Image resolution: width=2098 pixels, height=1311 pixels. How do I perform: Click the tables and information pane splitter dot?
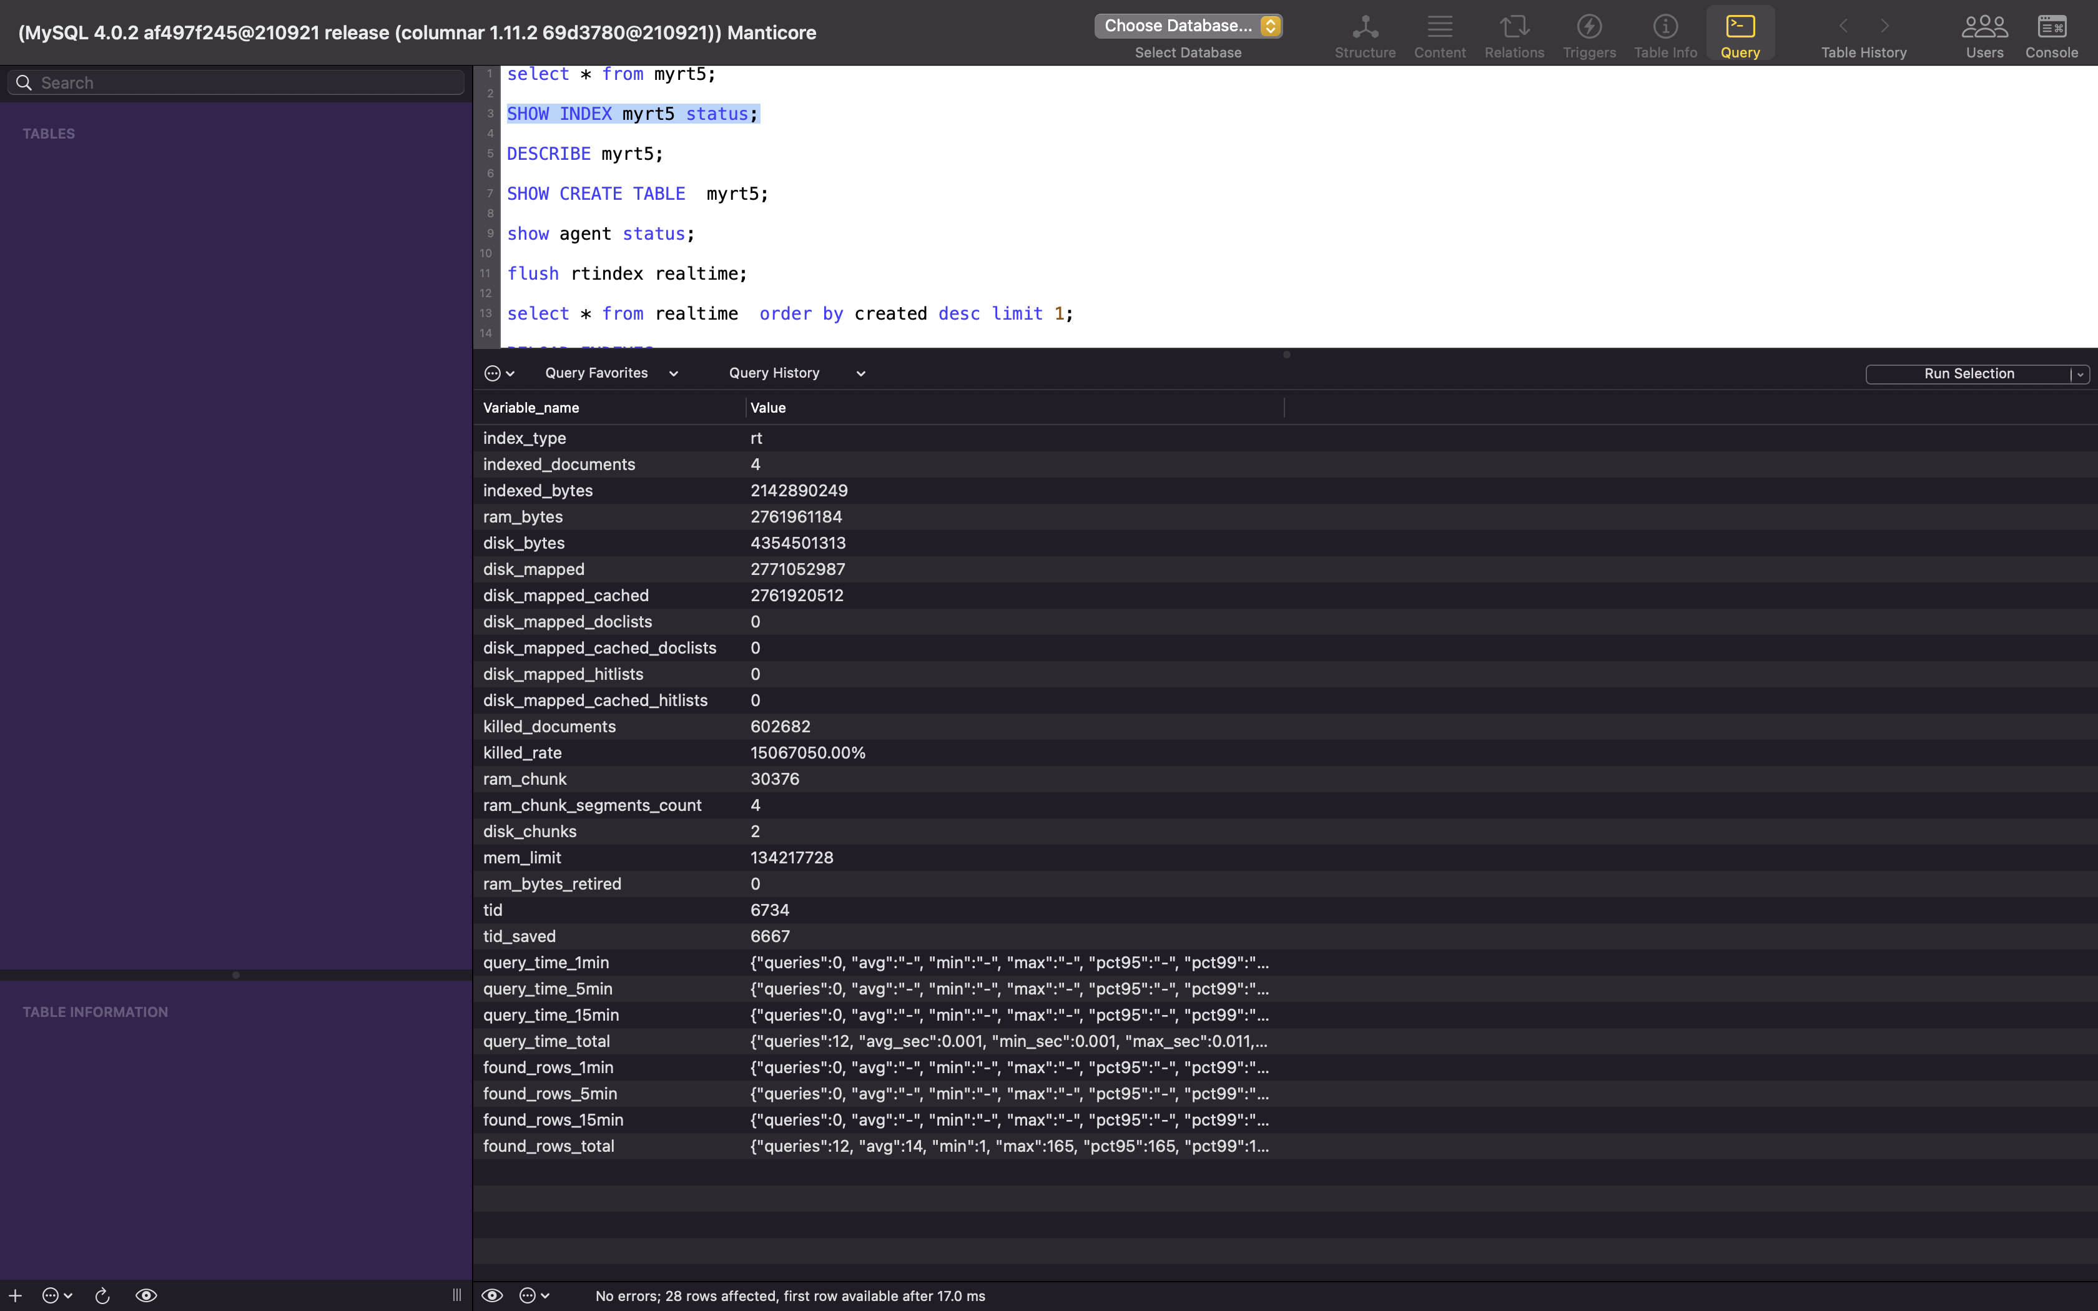tap(236, 975)
